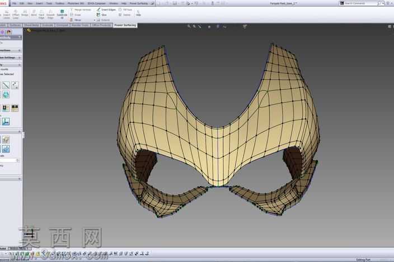Screen dimensions: 394x262
Task: Click the Extrude command
Action: [x=103, y=20]
